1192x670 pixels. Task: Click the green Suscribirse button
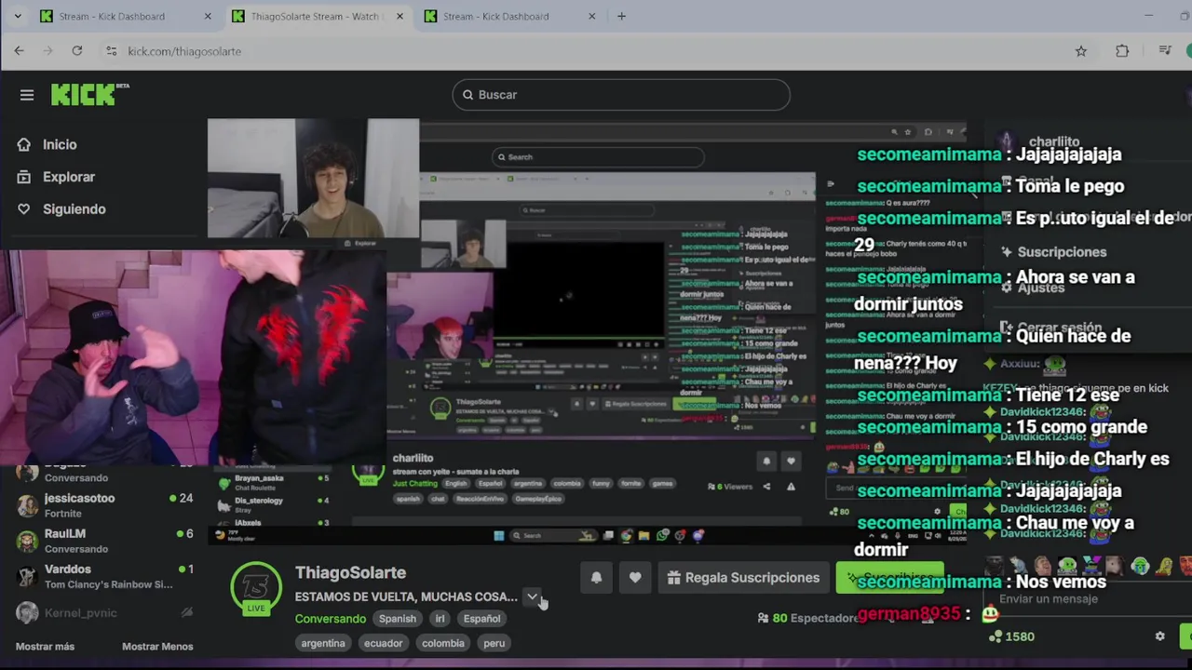click(x=889, y=578)
